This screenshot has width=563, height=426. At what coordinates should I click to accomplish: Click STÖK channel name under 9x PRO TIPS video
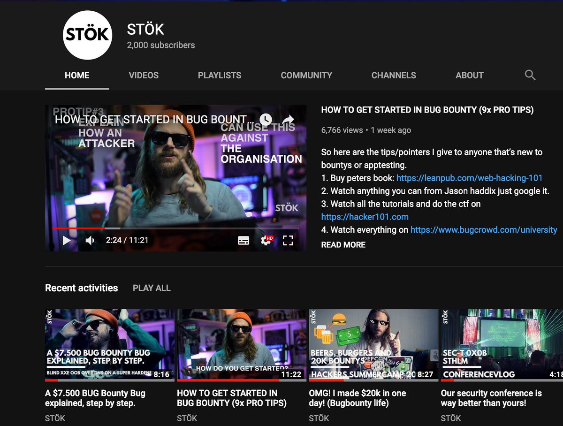(x=187, y=418)
